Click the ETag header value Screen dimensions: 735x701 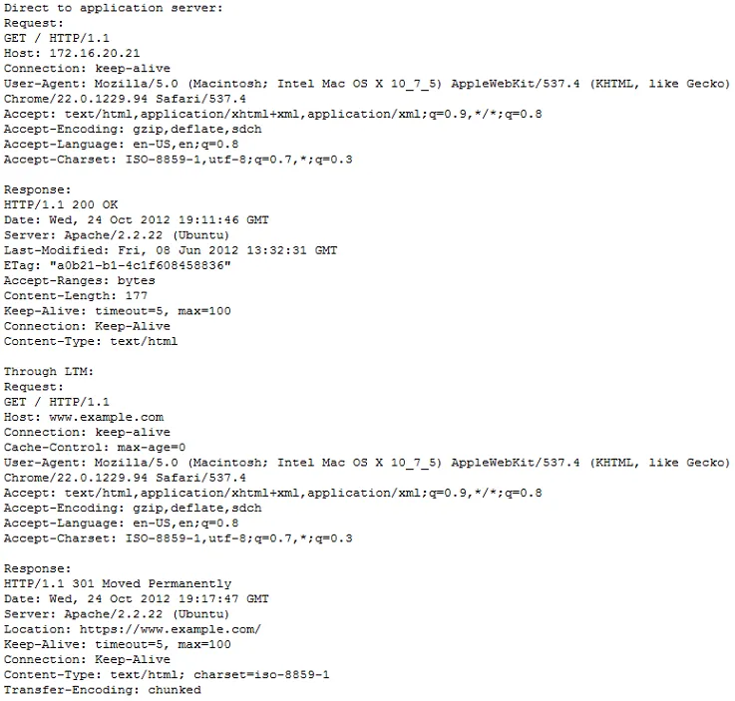pos(141,265)
